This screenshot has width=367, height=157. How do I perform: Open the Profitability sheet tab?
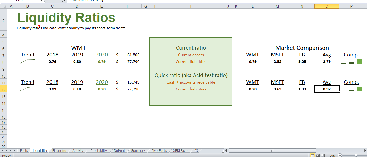pyautogui.click(x=99, y=150)
